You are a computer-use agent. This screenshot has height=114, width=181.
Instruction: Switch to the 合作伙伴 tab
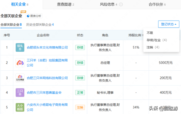[157, 5]
